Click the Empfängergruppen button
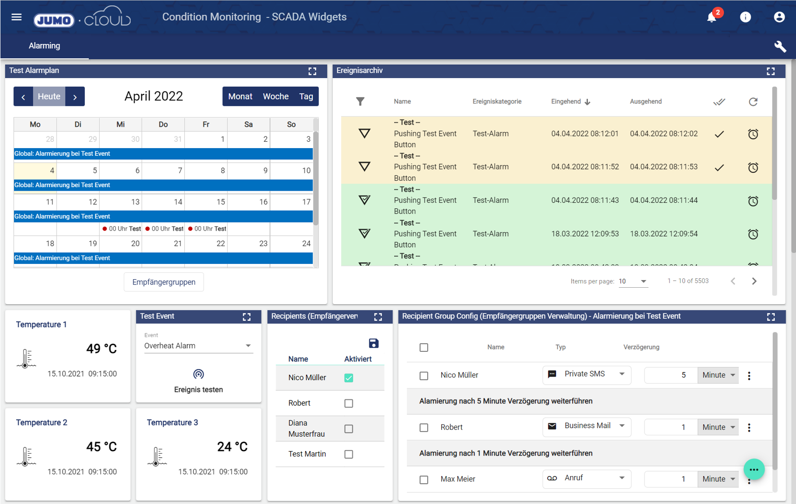 click(164, 282)
